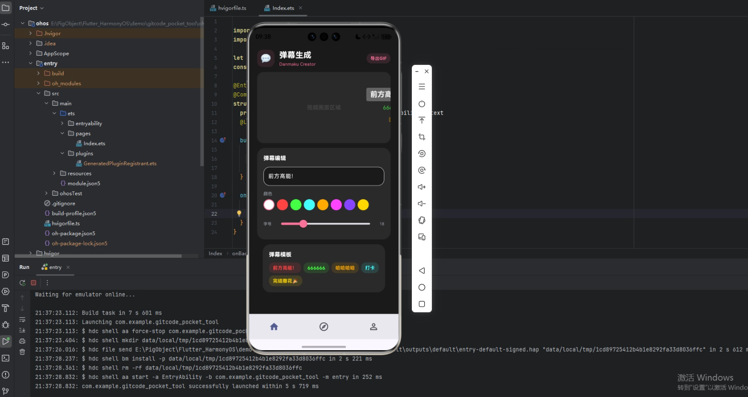Viewport: 748px width, 397px height.
Task: Expand the .hvigor folder
Action: click(31, 33)
